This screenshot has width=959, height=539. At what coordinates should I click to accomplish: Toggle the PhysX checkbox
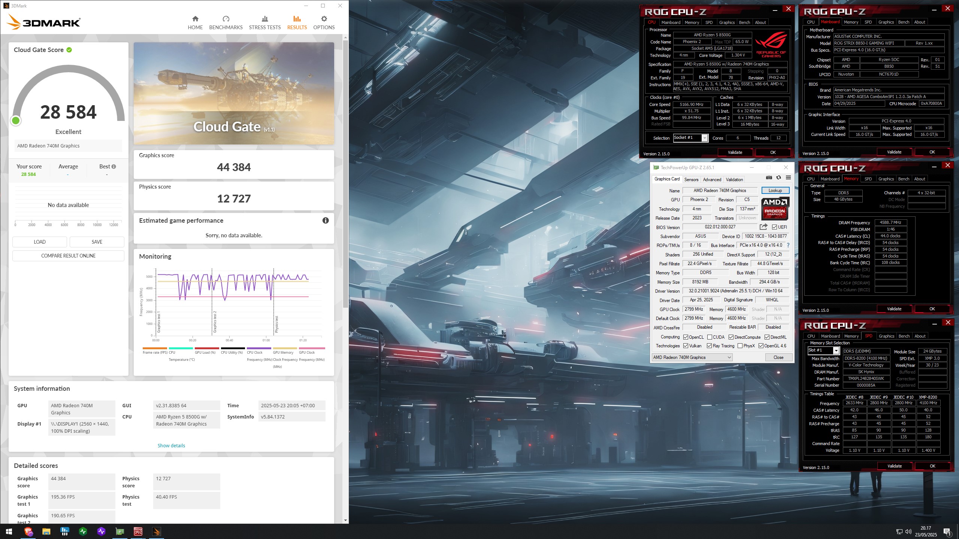coord(740,346)
